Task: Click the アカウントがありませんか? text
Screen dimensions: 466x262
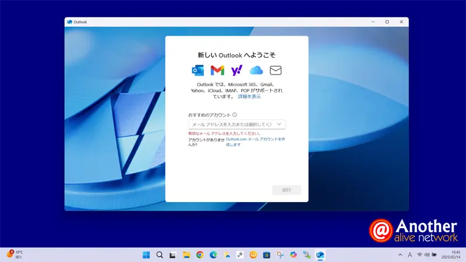Action: click(206, 142)
